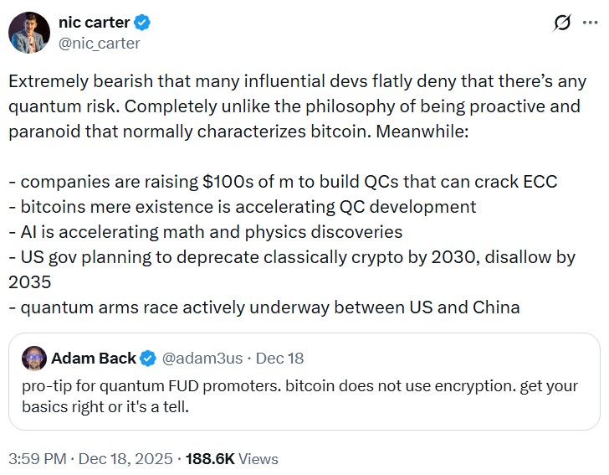Click the line about AI accelerating discoveries

[x=206, y=232]
